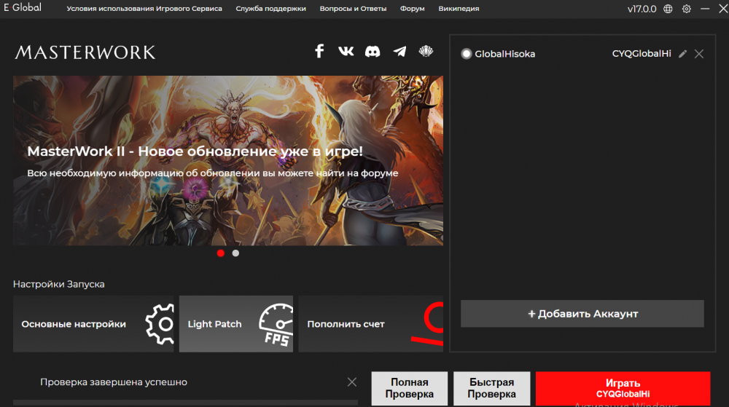Switch to the second banner slide dot
The image size is (729, 407).
point(235,253)
